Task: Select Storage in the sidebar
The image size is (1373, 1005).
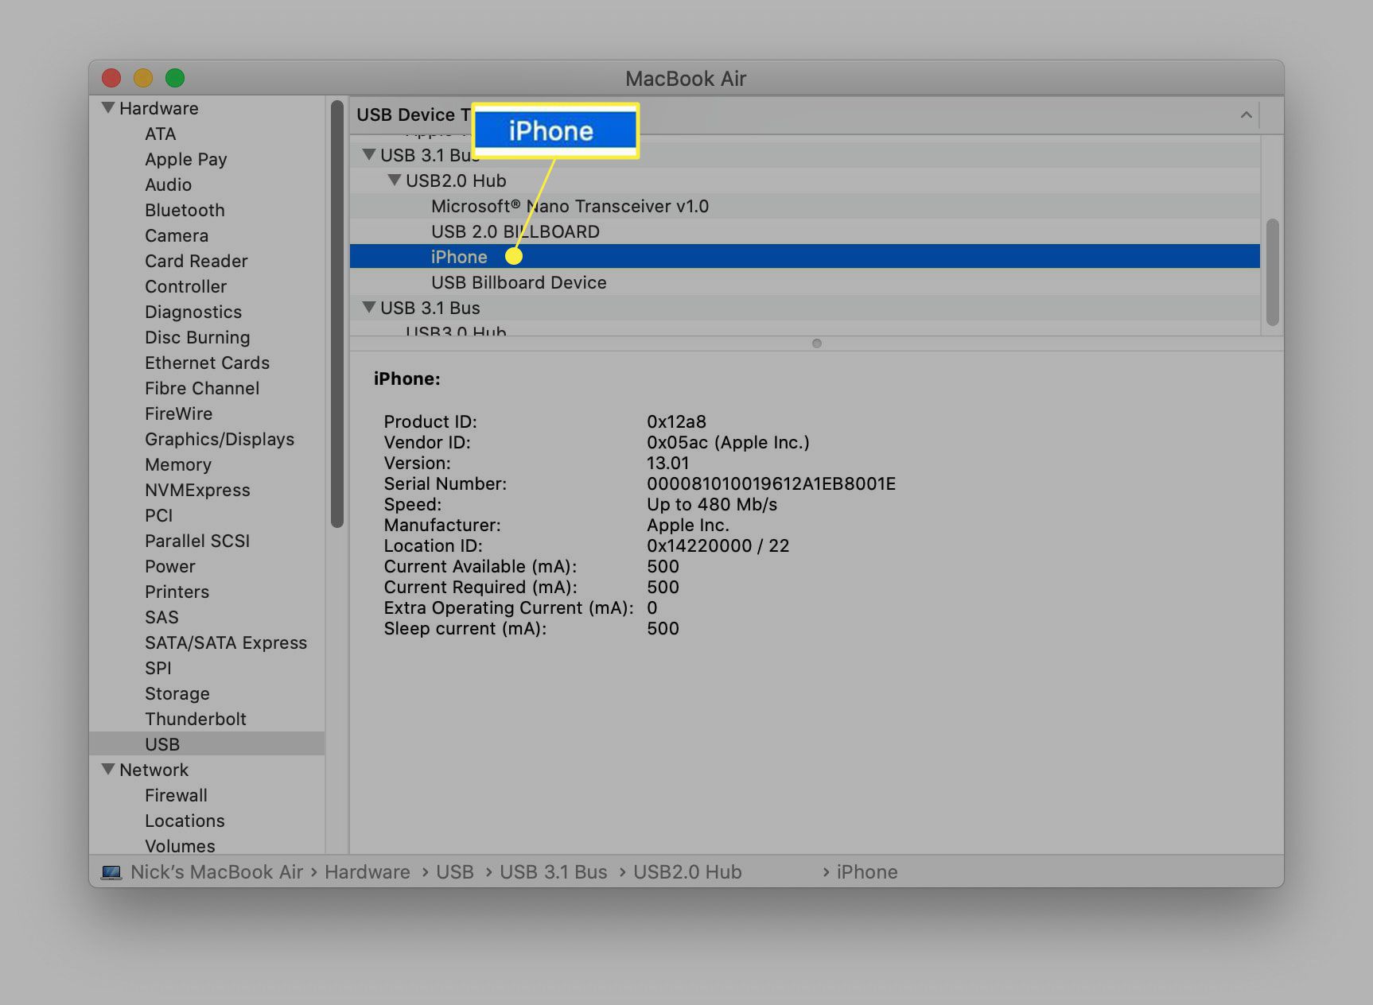Action: coord(177,693)
